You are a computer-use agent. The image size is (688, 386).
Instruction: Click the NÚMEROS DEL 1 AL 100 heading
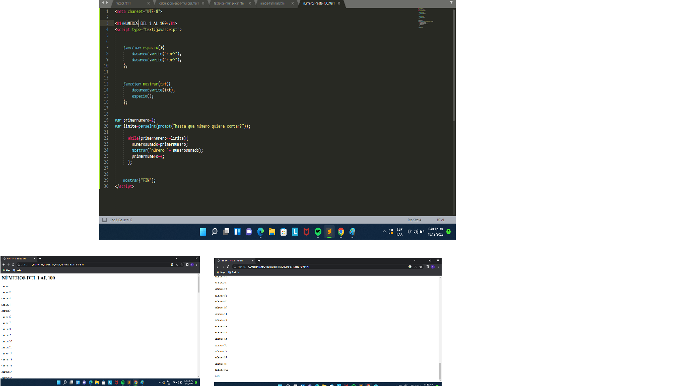(28, 277)
